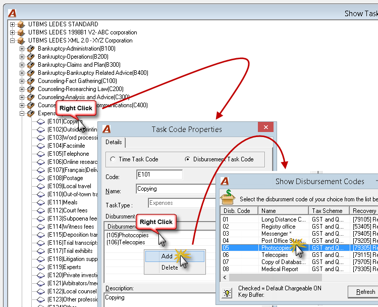Click the Description box containing Copying
The image size is (378, 307).
160,300
